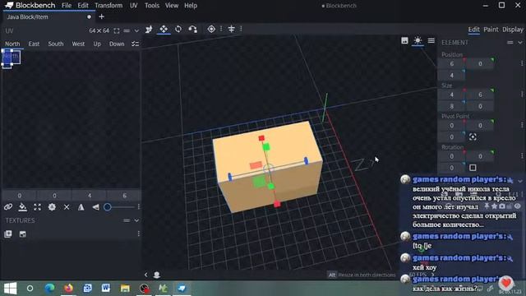This screenshot has width=526, height=296.
Task: Open Firefox from the taskbar
Action: [x=68, y=289]
